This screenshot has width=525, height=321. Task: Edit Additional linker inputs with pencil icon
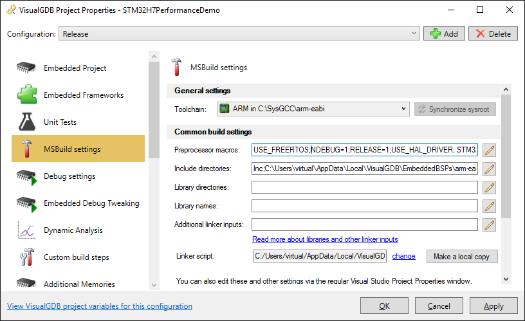(x=489, y=225)
